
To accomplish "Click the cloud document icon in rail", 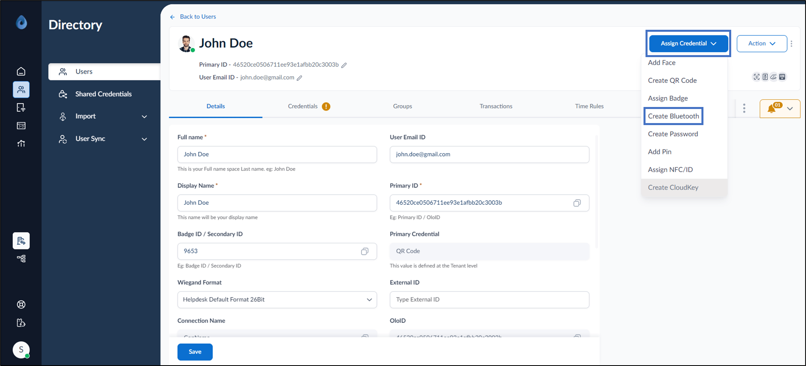I will [21, 323].
